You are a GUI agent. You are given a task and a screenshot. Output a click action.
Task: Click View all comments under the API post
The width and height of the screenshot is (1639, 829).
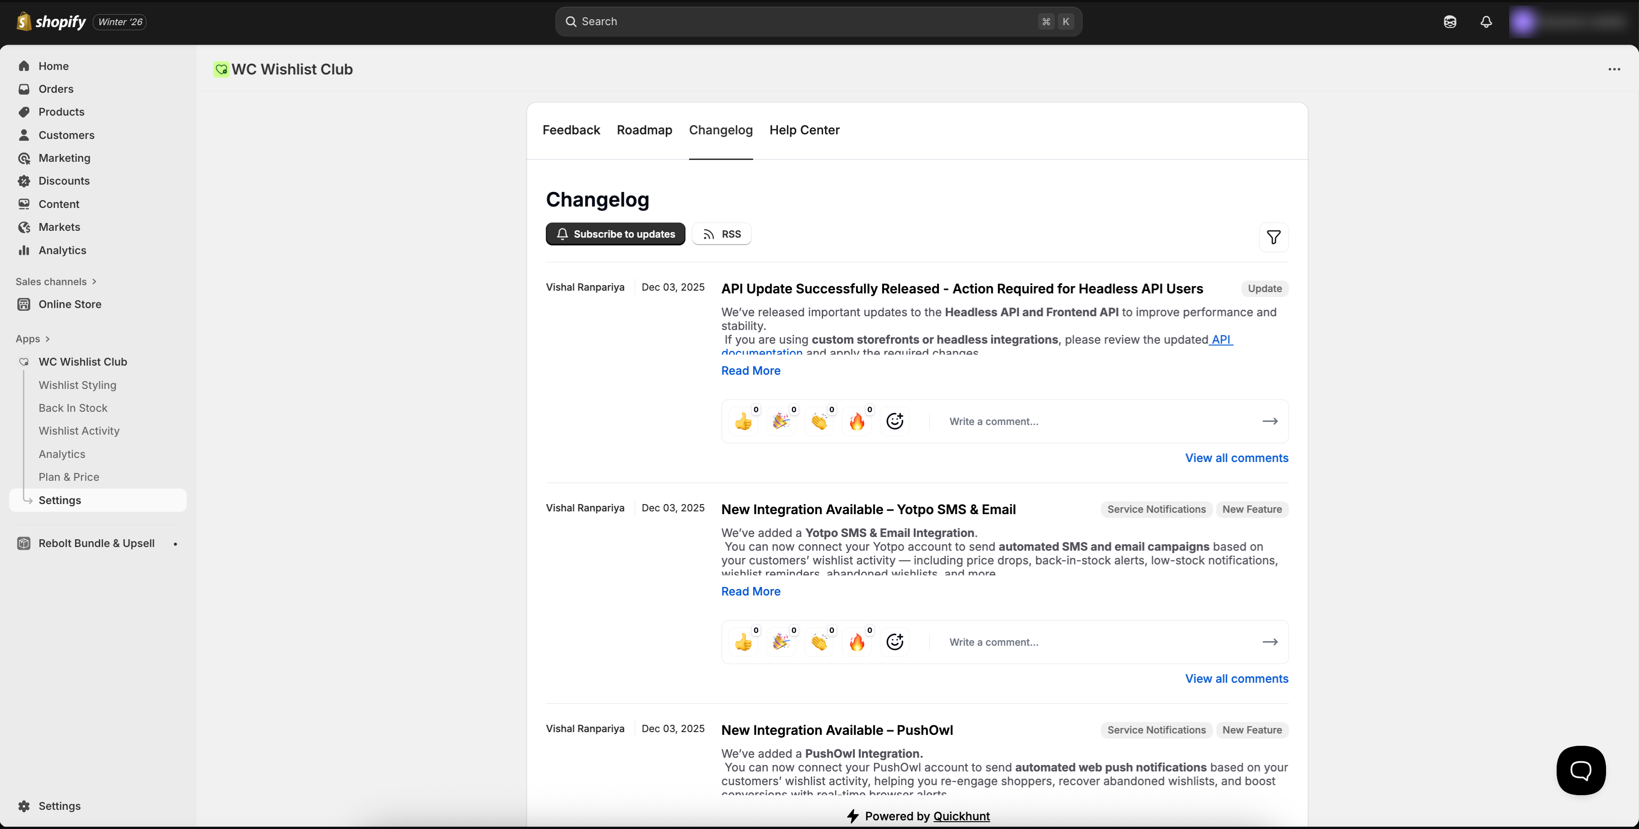point(1236,458)
